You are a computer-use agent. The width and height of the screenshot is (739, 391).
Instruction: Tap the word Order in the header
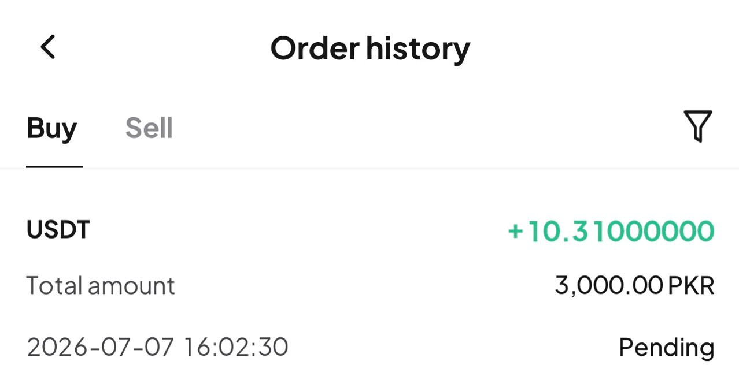[315, 48]
